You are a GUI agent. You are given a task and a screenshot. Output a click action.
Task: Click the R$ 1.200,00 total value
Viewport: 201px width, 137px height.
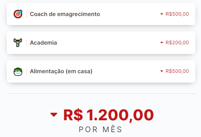[108, 115]
